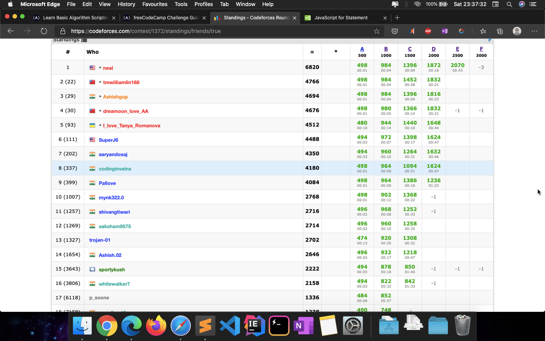Viewport: 545px width, 341px height.
Task: Open the Window menu
Action: tap(245, 4)
